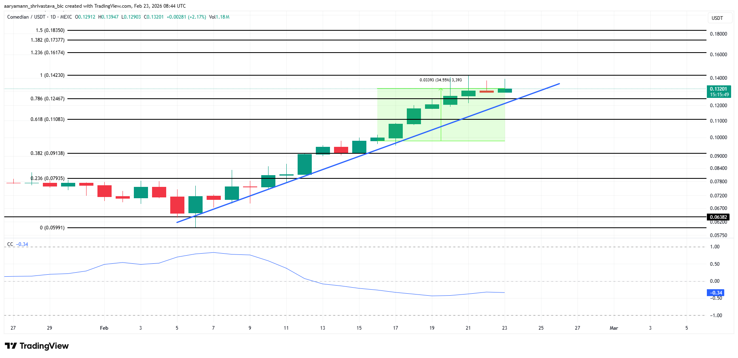Click the 0.10000 price axis label
This screenshot has width=738, height=358.
pyautogui.click(x=719, y=138)
